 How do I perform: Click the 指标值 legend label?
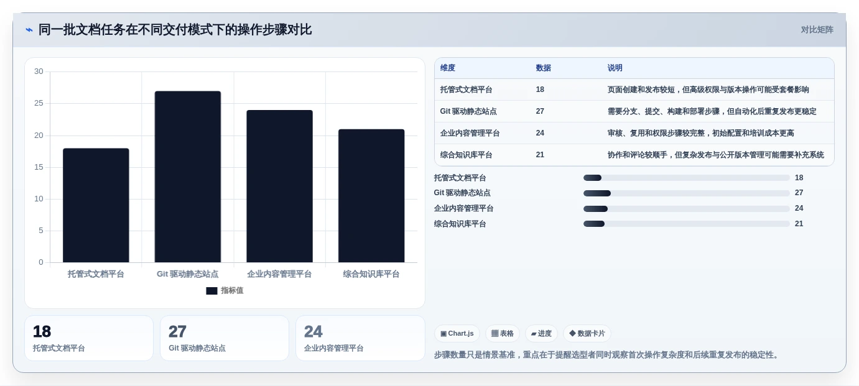coord(232,291)
